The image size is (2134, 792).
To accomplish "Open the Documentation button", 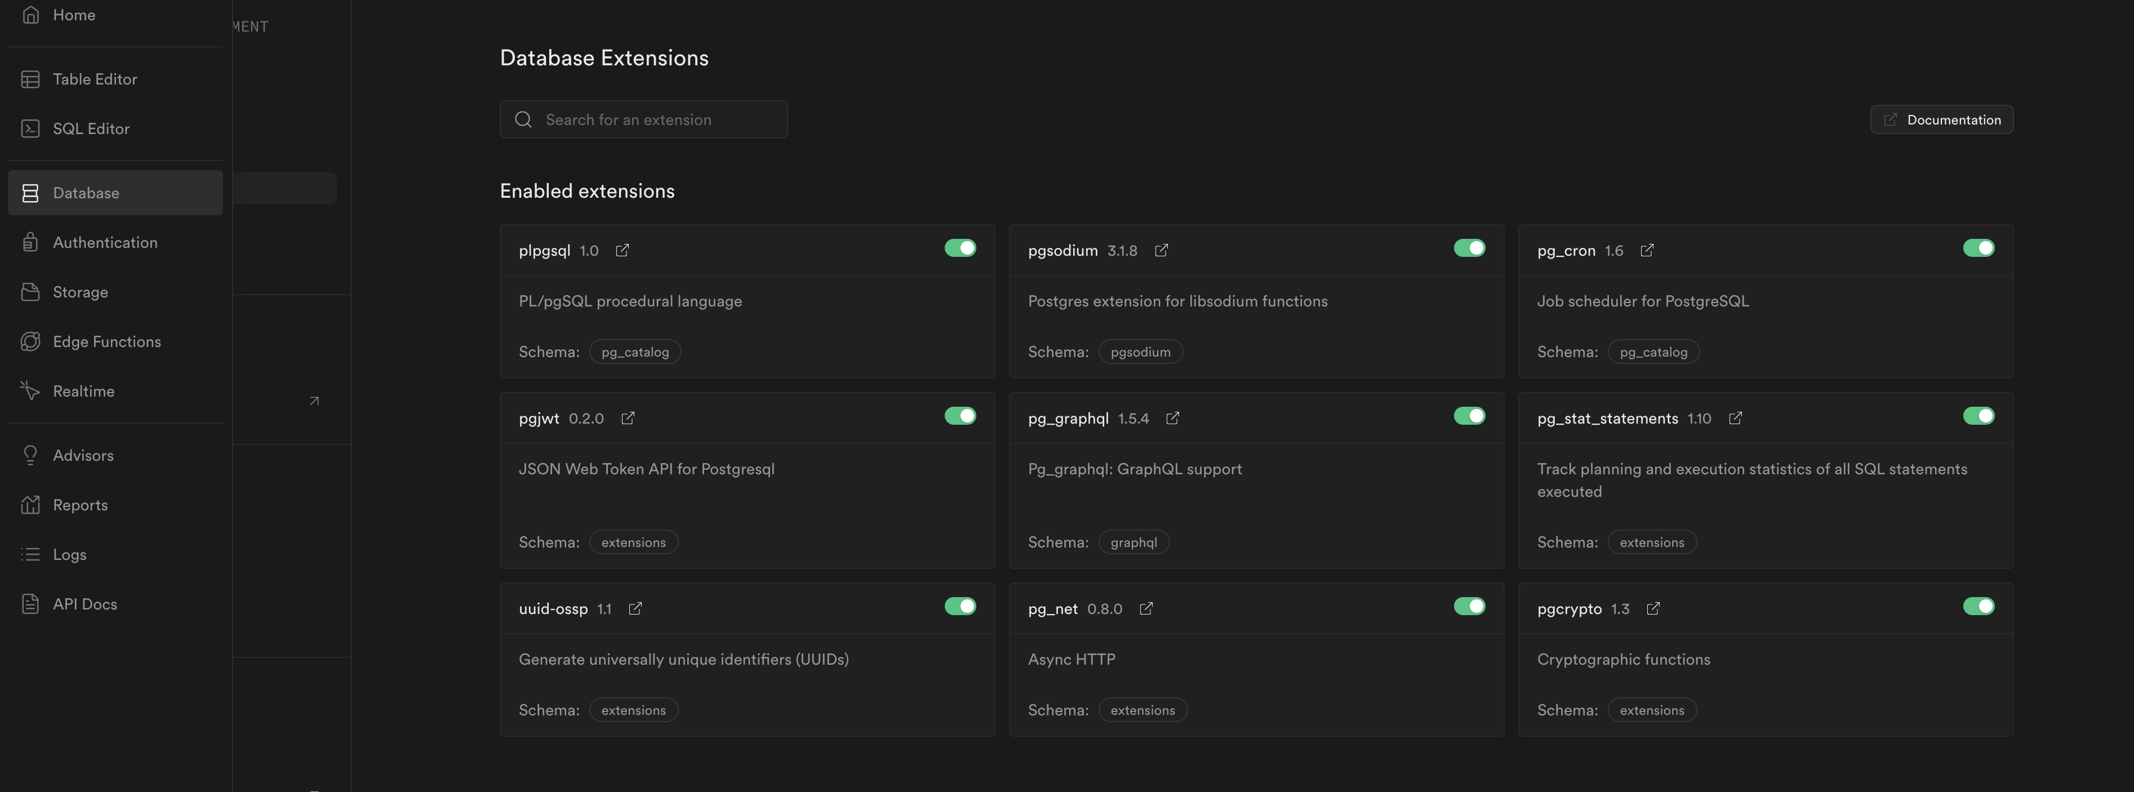I will 1941,120.
